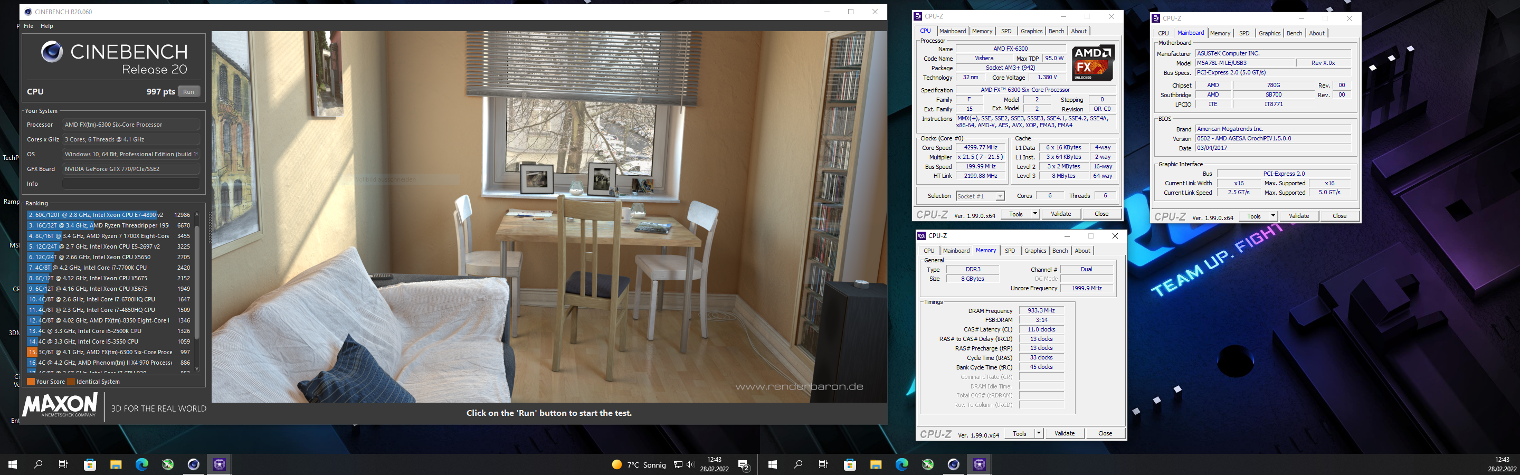This screenshot has height=475, width=1520.
Task: Open the network tray icon
Action: pyautogui.click(x=679, y=465)
